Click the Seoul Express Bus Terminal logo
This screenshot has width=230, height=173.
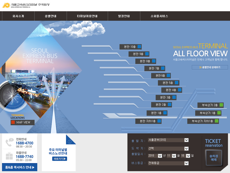(26, 5)
